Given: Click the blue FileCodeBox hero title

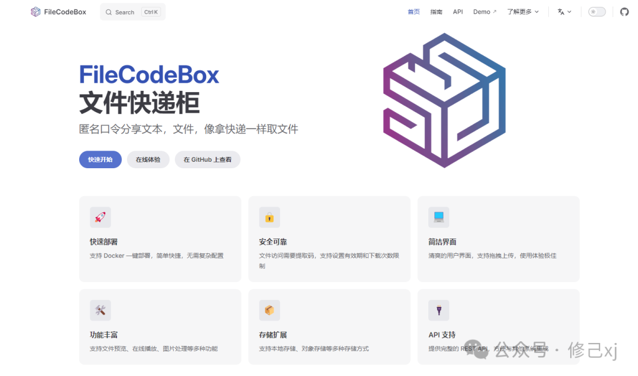Looking at the screenshot, I should 149,74.
